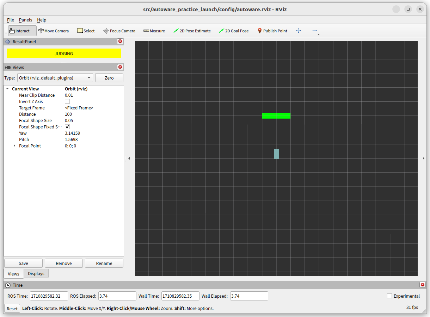Uncheck the Focal Shape Fixed Size checkbox
Viewport: 430px width, 317px height.
(x=67, y=127)
